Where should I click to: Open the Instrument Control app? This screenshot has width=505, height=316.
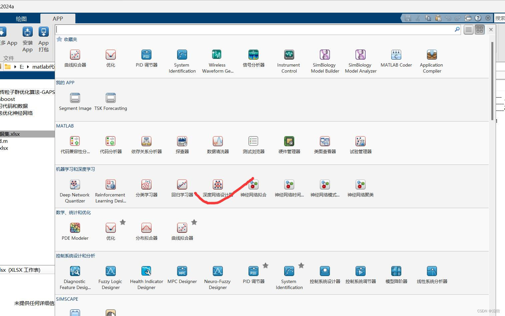click(289, 62)
